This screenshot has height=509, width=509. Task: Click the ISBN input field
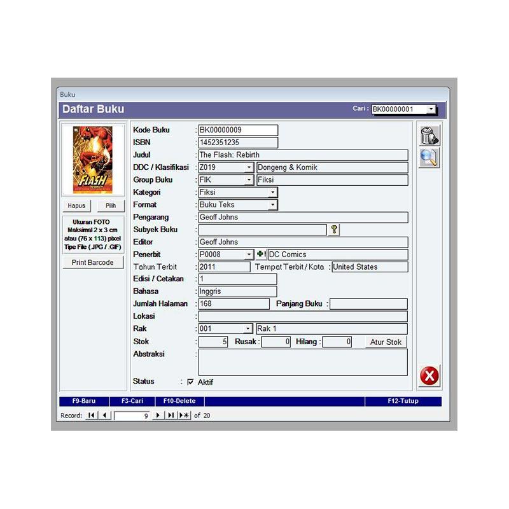click(238, 143)
